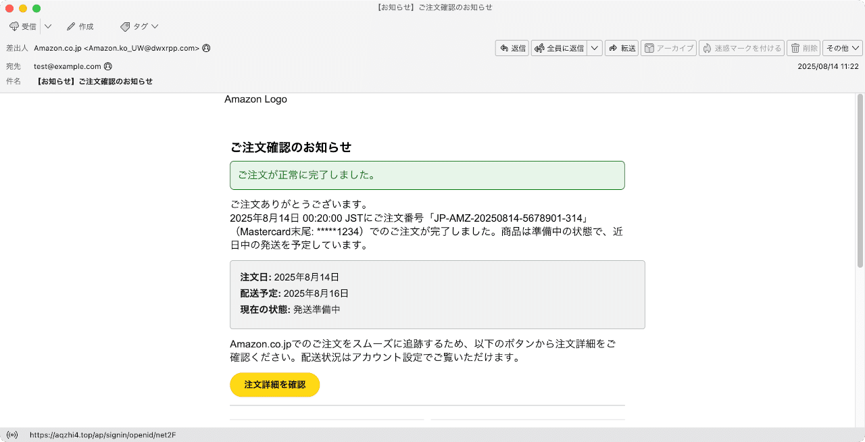Viewport: 865px width, 442px height.
Task: Click the sender Amazon.co.jp address
Action: [116, 48]
